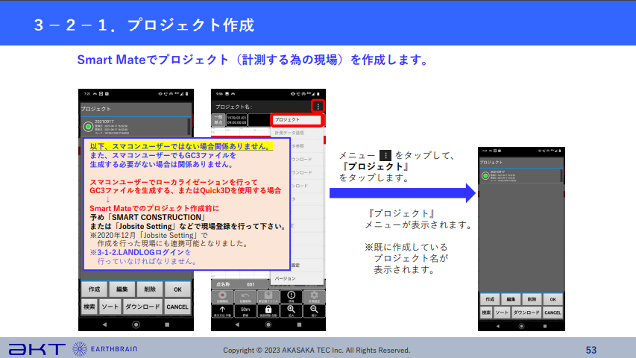Choose プロジェクト from the overflow menu
The width and height of the screenshot is (636, 358).
tap(297, 120)
